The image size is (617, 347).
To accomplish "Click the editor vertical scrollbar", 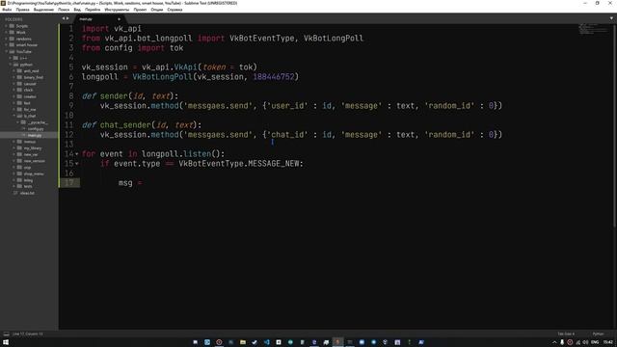I will tap(615, 125).
